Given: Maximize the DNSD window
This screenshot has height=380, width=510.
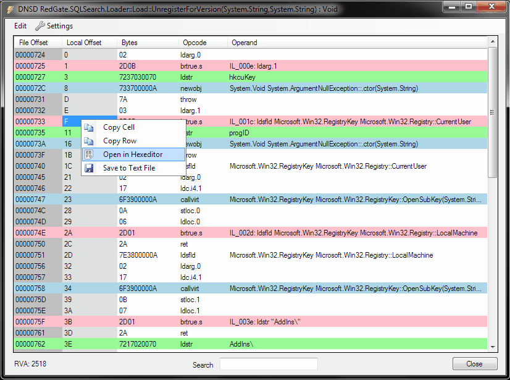Looking at the screenshot, I should pyautogui.click(x=469, y=6).
